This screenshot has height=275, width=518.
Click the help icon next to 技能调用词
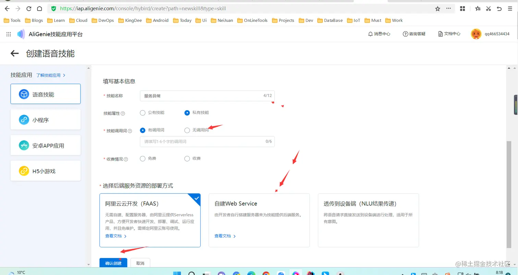pos(130,131)
